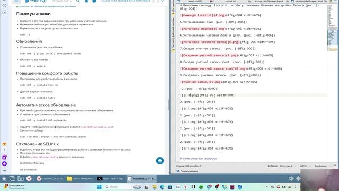Open the file manager icon in KDE panel

click(21, 179)
